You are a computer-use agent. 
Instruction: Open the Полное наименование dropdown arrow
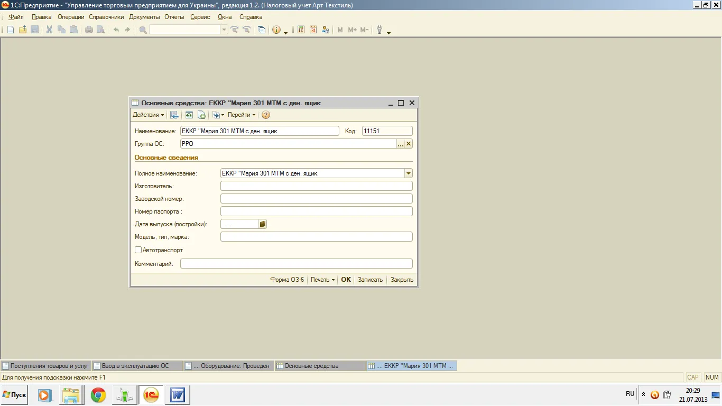pos(408,173)
